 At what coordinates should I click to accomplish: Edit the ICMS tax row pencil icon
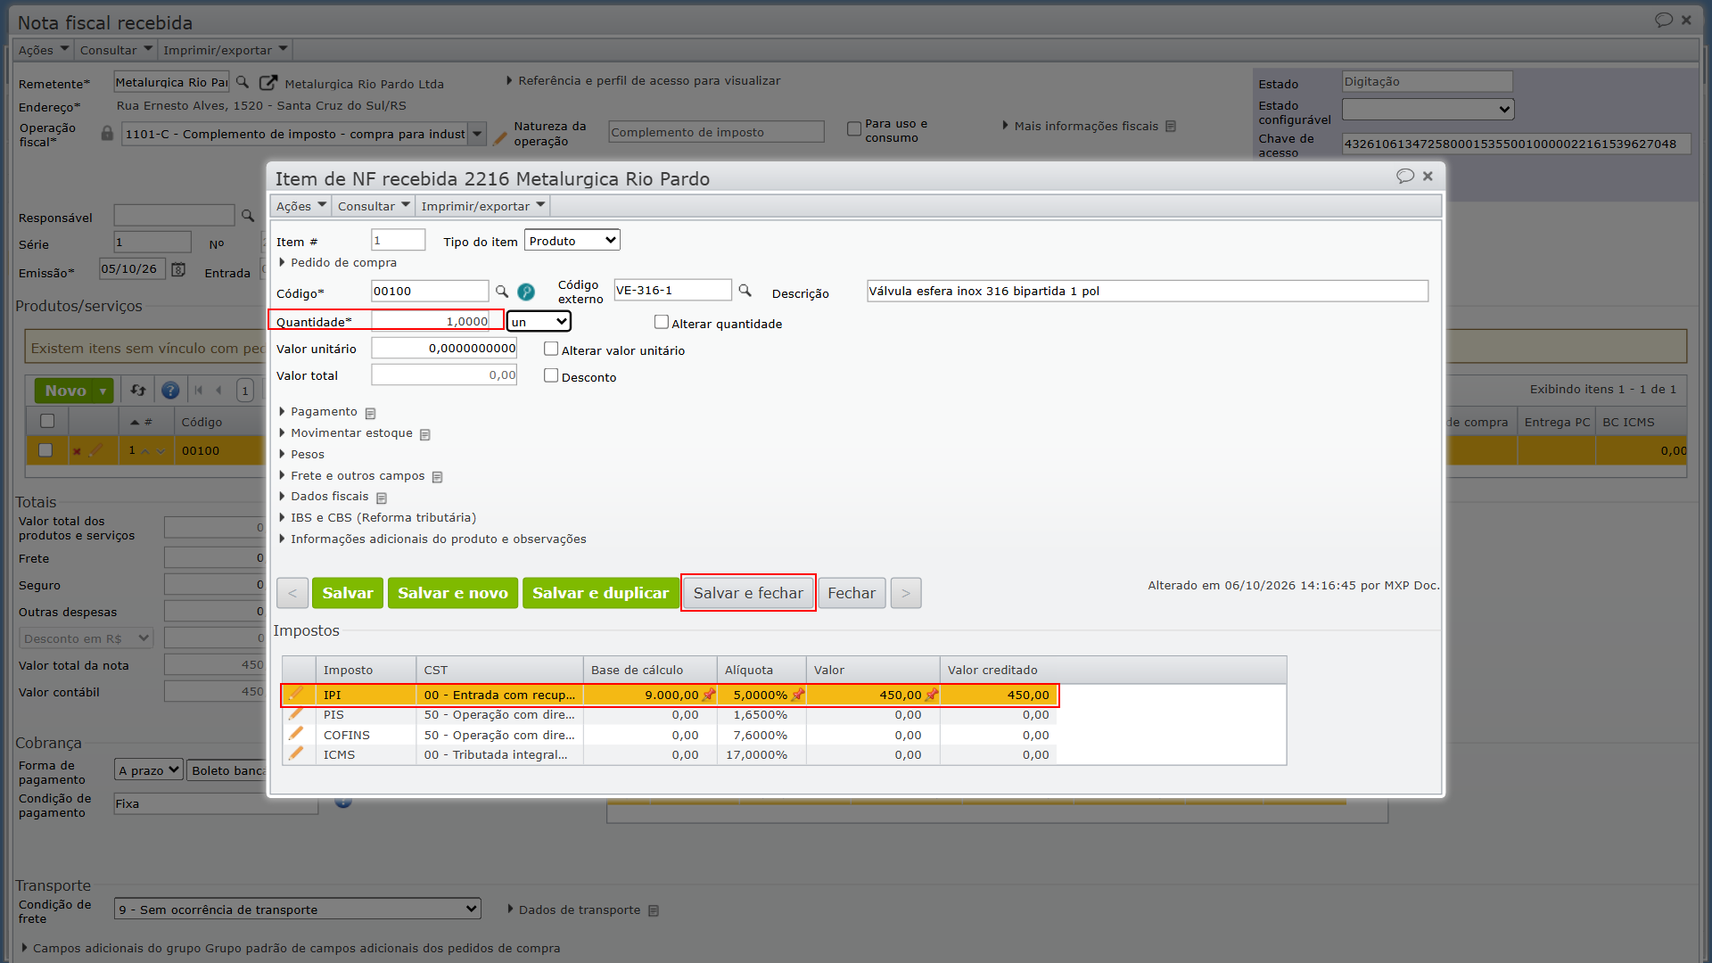296,753
